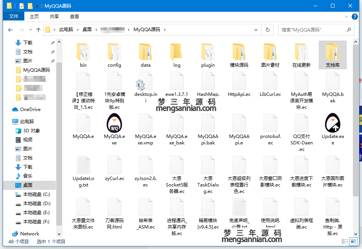
Task: Refresh the current folder
Action: (267, 30)
